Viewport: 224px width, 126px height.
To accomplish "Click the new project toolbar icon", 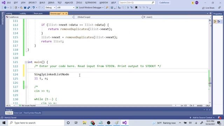I will click(x=16, y=8).
